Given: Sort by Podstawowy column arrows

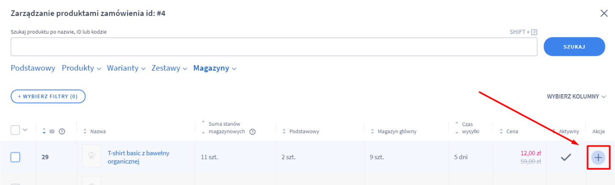Looking at the screenshot, I should pos(284,132).
